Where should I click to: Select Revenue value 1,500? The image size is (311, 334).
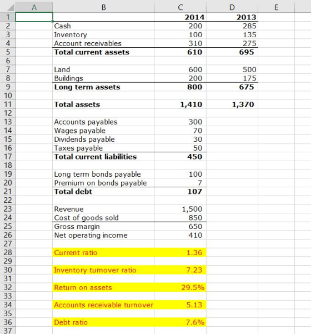180,209
